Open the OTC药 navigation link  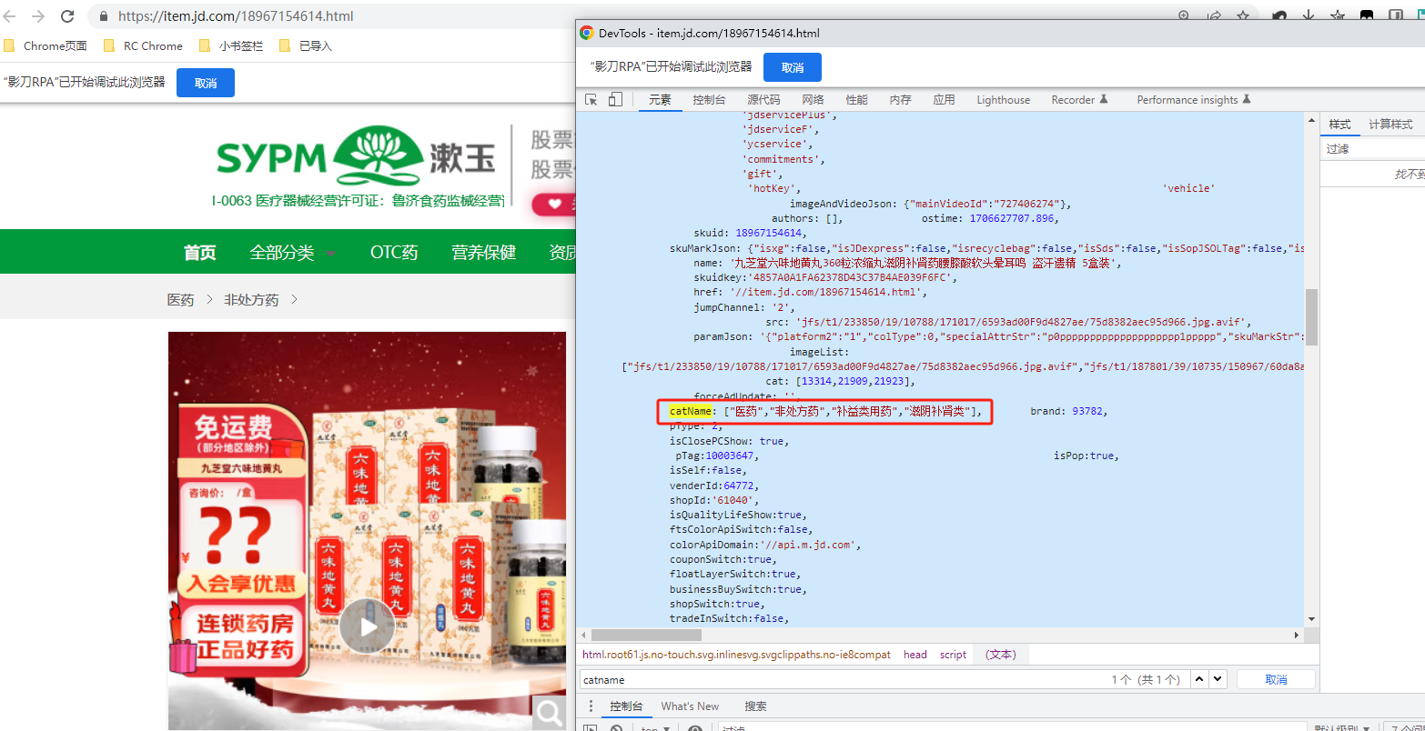point(394,253)
